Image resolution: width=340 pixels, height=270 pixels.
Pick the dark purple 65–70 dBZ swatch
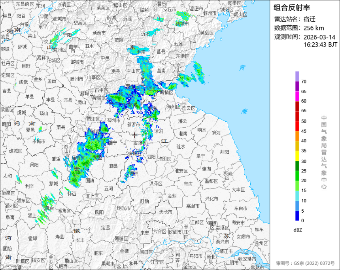(297, 86)
